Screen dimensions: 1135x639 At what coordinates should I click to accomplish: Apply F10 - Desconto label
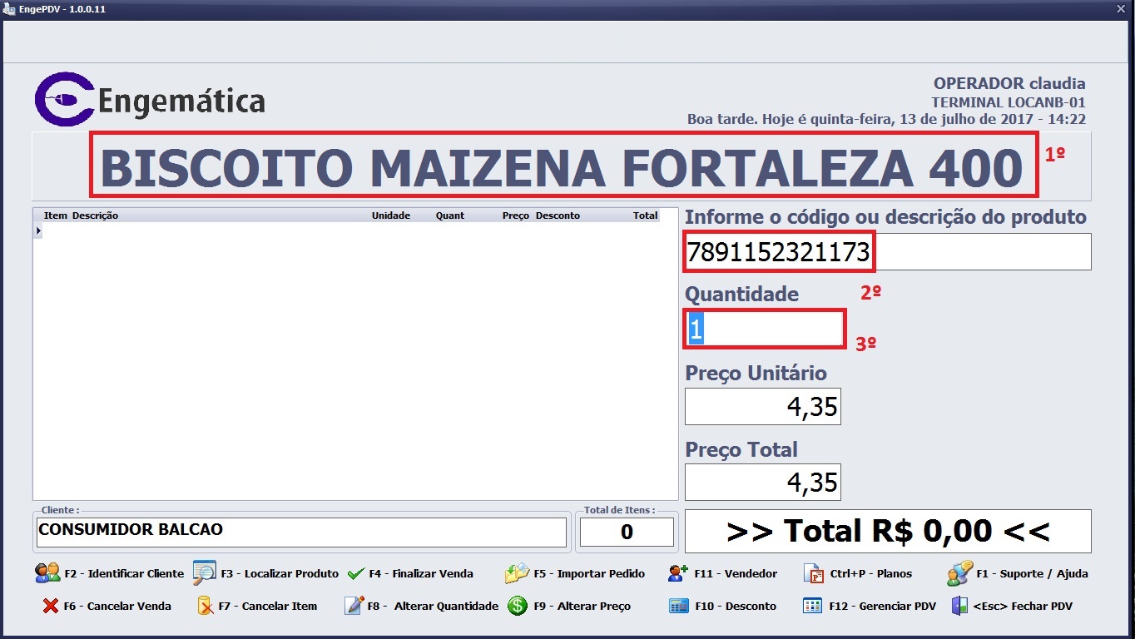click(x=736, y=606)
